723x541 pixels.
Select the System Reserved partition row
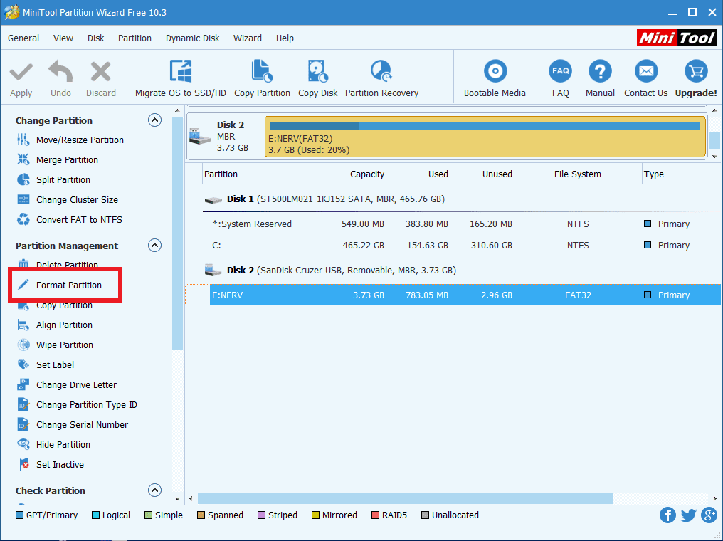tap(453, 224)
